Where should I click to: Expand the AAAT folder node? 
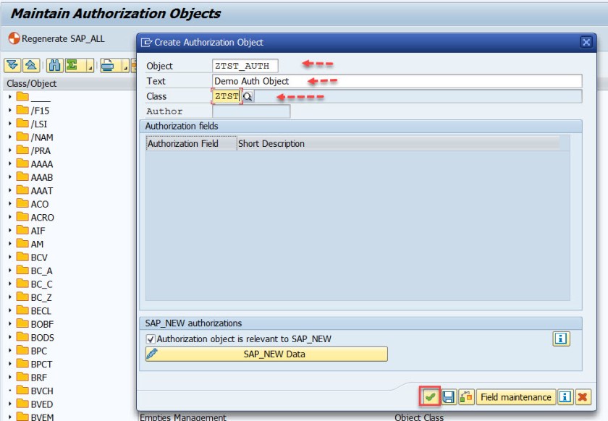[10, 190]
